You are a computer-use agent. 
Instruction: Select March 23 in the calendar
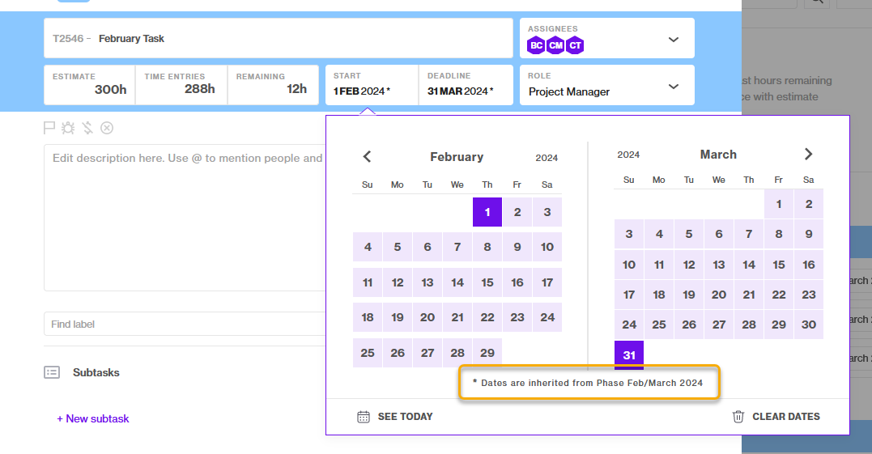click(809, 295)
